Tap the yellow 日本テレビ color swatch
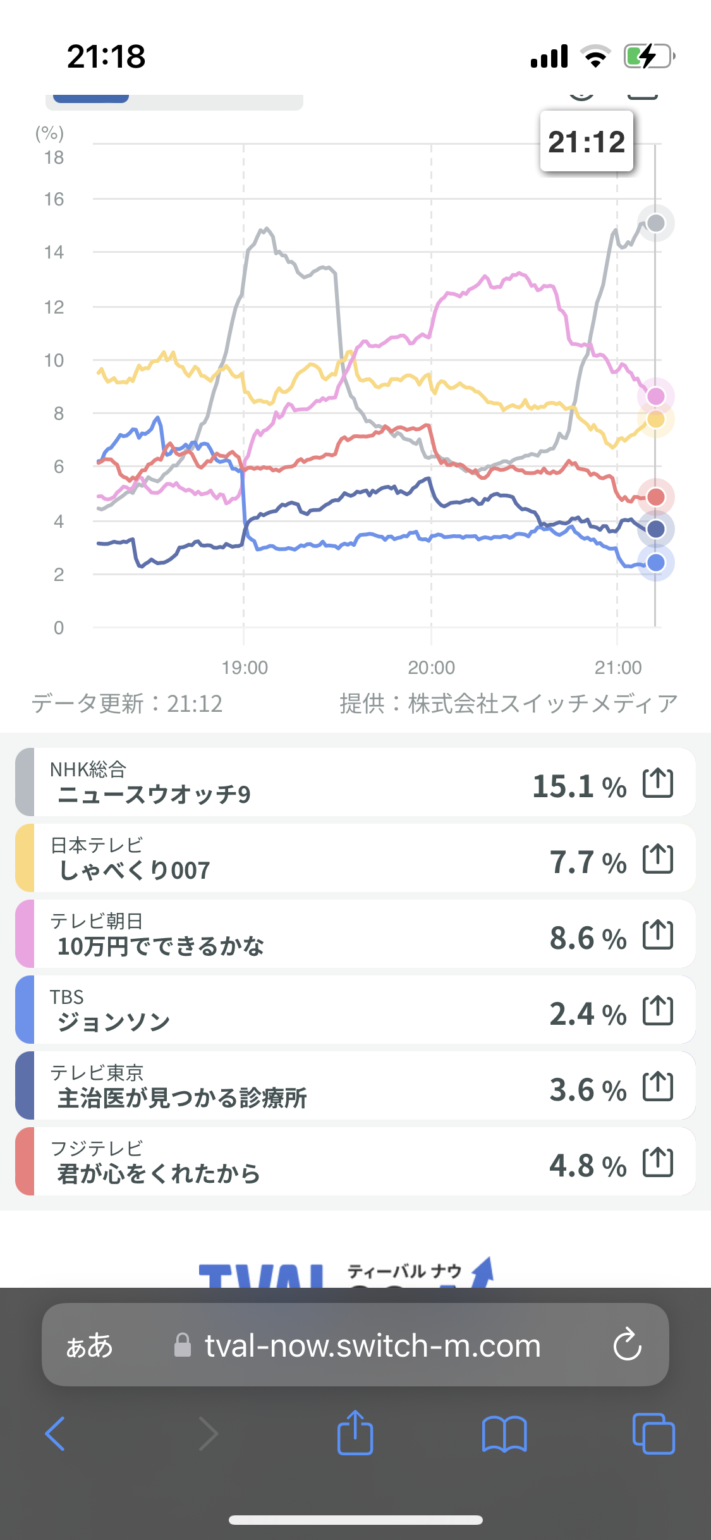 25,859
